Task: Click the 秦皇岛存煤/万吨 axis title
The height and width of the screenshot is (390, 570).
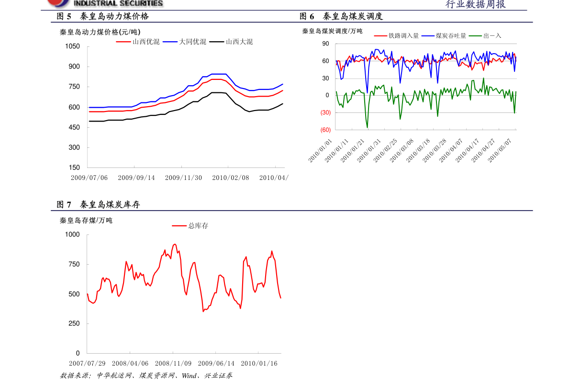Action: [86, 220]
